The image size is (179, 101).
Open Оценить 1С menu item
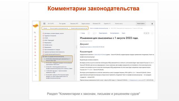107,24
